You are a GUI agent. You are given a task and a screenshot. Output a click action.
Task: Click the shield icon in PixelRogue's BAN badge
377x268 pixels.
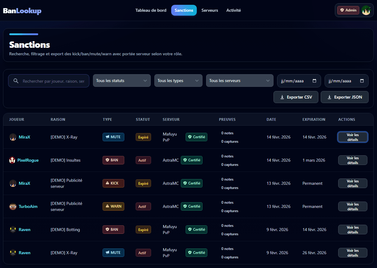pyautogui.click(x=108, y=160)
